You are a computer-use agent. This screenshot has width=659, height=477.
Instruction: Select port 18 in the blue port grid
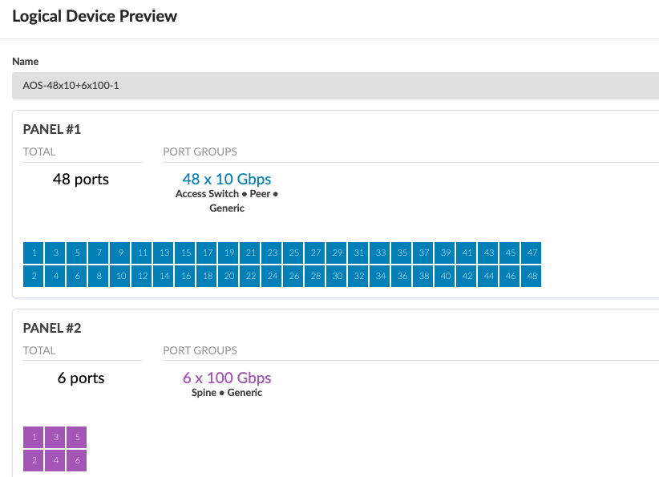click(x=207, y=276)
